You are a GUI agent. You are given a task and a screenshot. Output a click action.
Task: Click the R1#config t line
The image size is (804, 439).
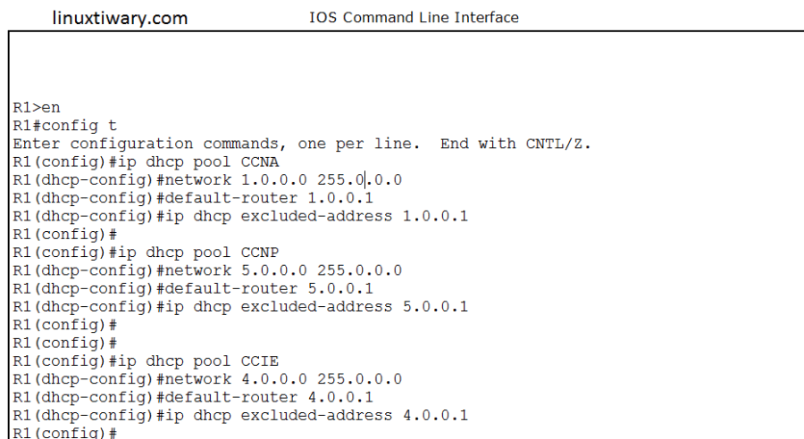64,126
